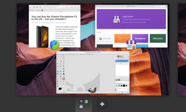Open the Accessories category tile
The width and height of the screenshot is (186, 112).
[x=104, y=38]
